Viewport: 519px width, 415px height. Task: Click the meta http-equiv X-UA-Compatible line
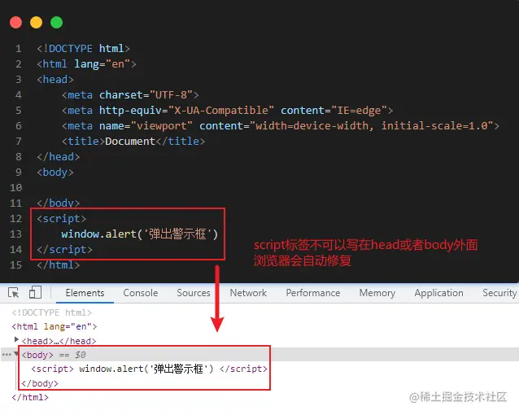[x=228, y=111]
